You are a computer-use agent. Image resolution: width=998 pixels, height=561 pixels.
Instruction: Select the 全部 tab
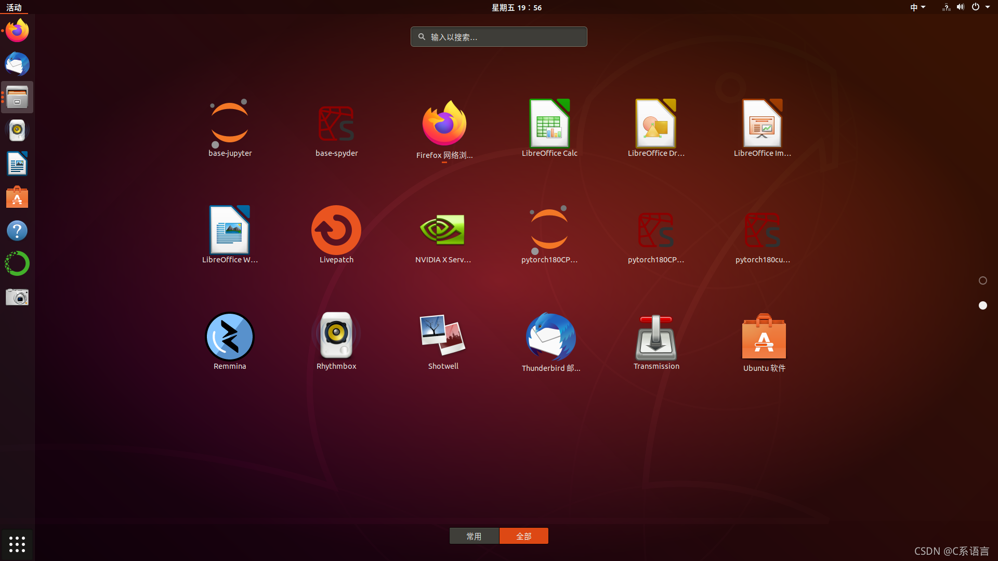click(x=524, y=536)
